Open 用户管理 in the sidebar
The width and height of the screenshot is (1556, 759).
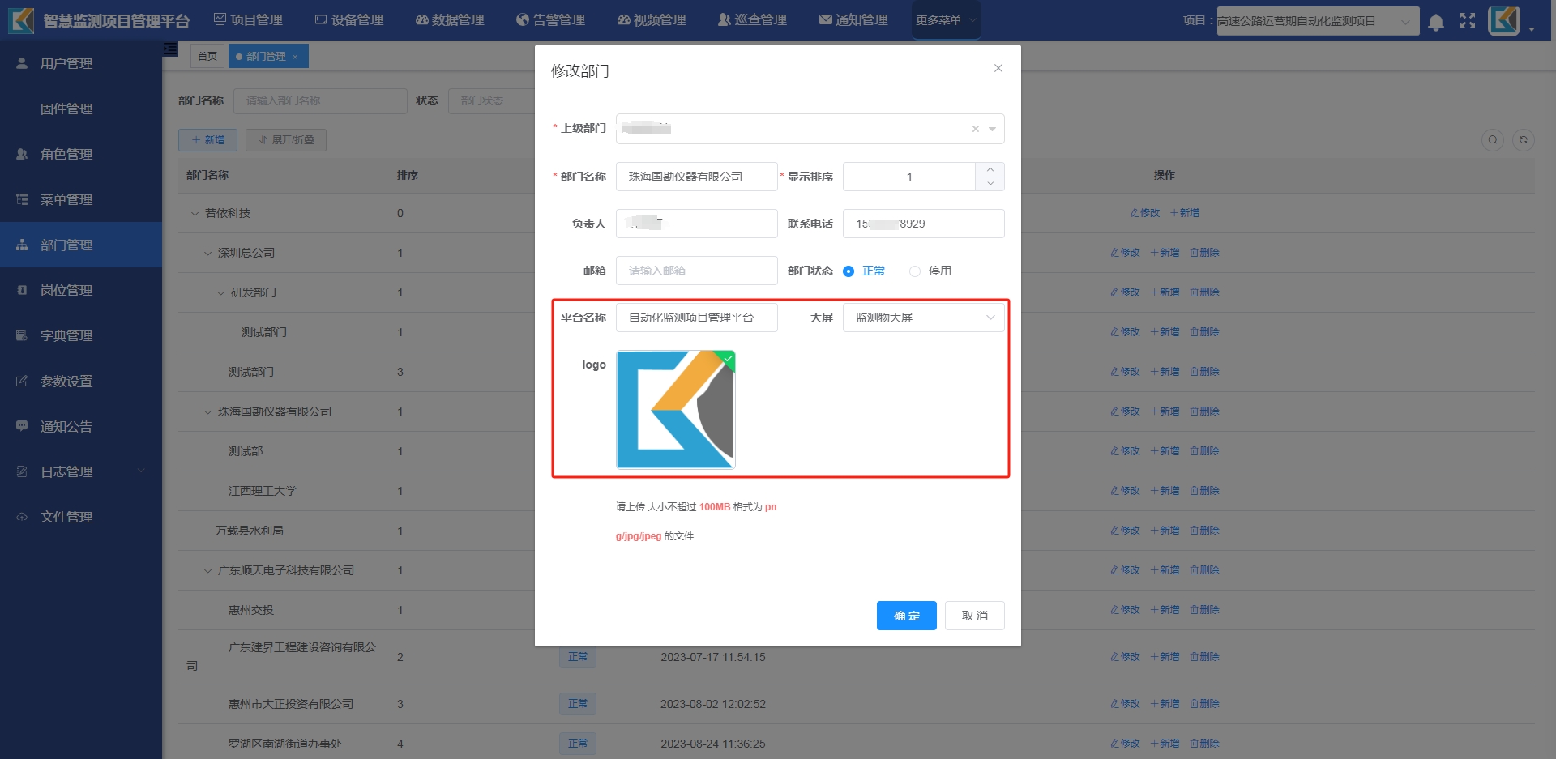[x=66, y=63]
